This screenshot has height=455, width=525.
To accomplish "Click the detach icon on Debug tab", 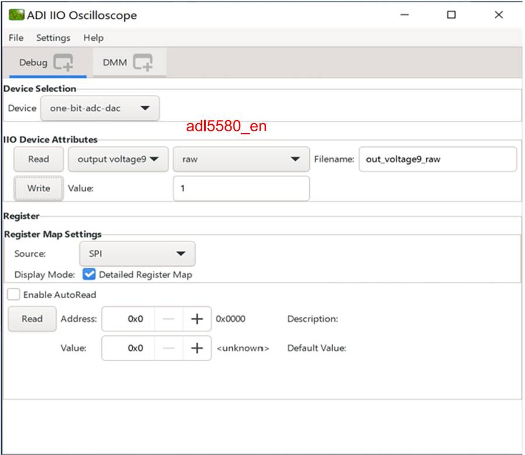I will [x=64, y=62].
